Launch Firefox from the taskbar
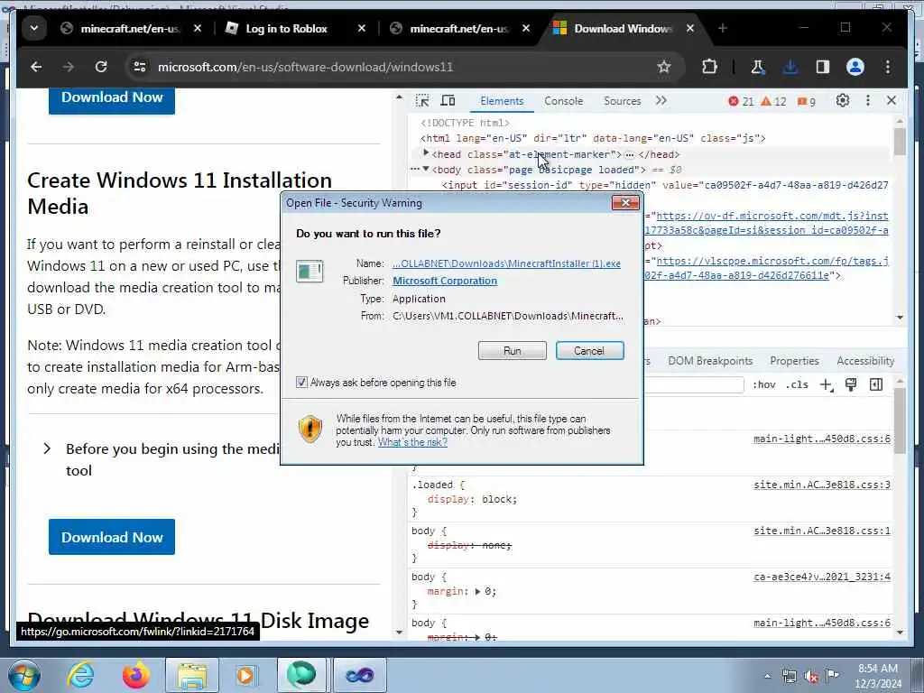 tap(136, 675)
